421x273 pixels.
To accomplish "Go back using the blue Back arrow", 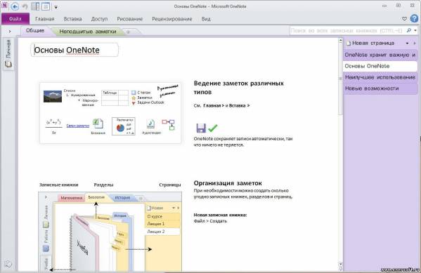I will 15,6.
